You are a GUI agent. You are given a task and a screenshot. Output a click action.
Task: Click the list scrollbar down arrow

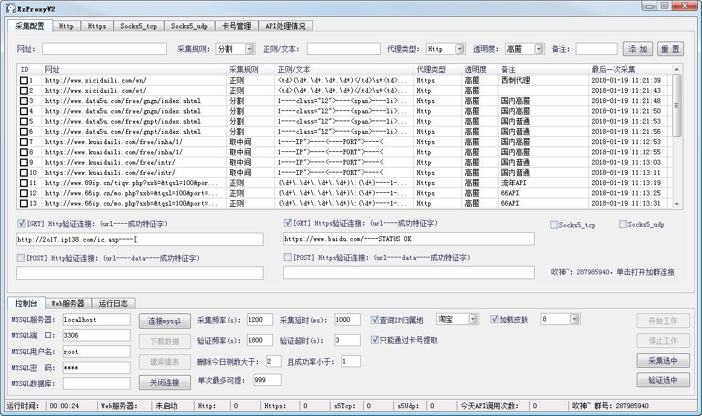(x=677, y=204)
